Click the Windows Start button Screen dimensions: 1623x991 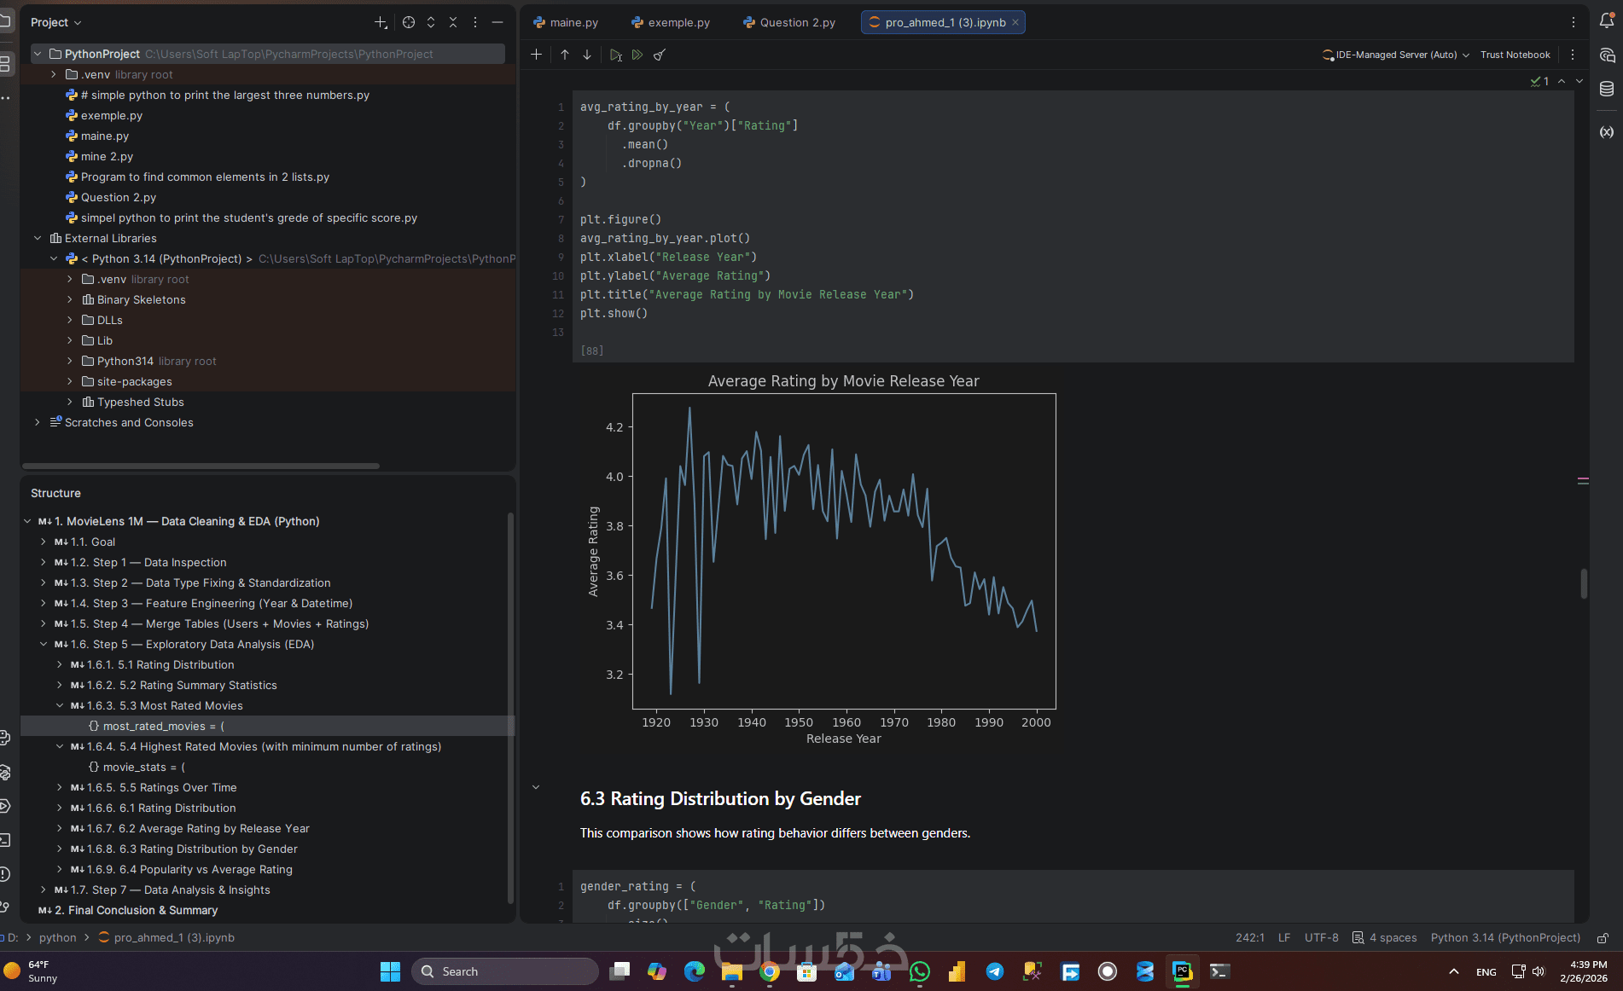pos(390,971)
